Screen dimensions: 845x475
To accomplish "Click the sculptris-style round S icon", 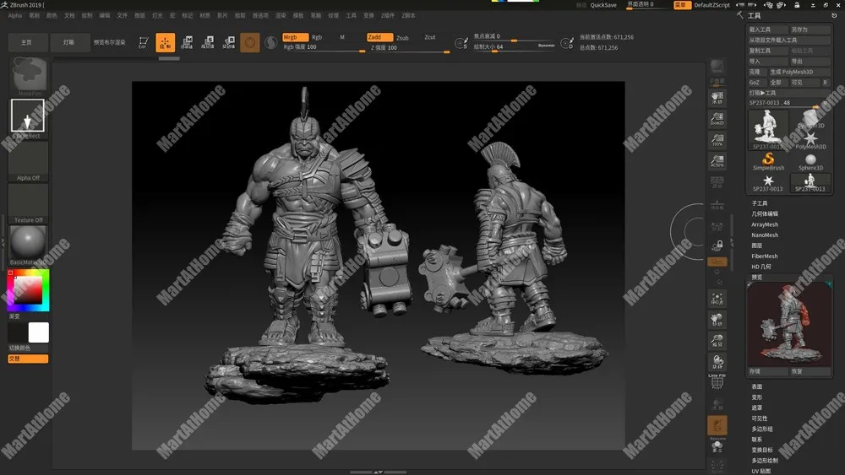I will tap(271, 42).
